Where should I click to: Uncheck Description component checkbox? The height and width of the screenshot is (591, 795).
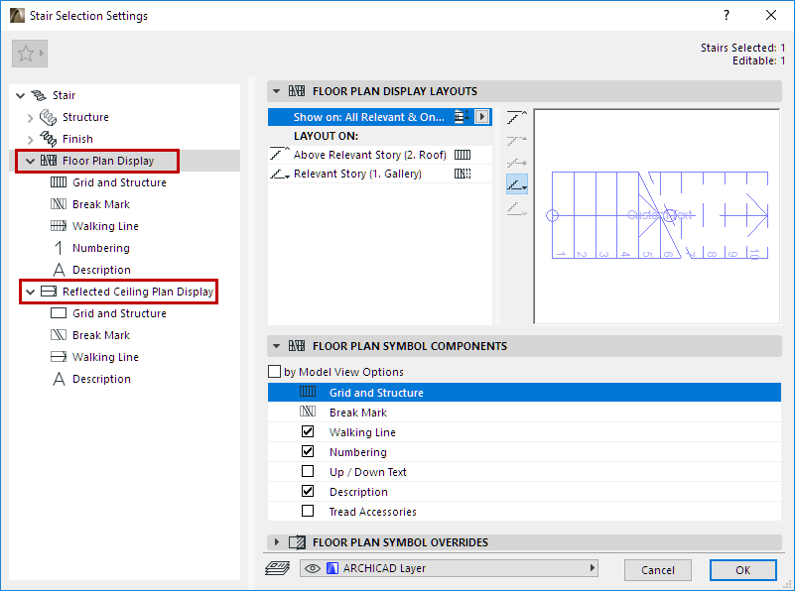pos(308,491)
